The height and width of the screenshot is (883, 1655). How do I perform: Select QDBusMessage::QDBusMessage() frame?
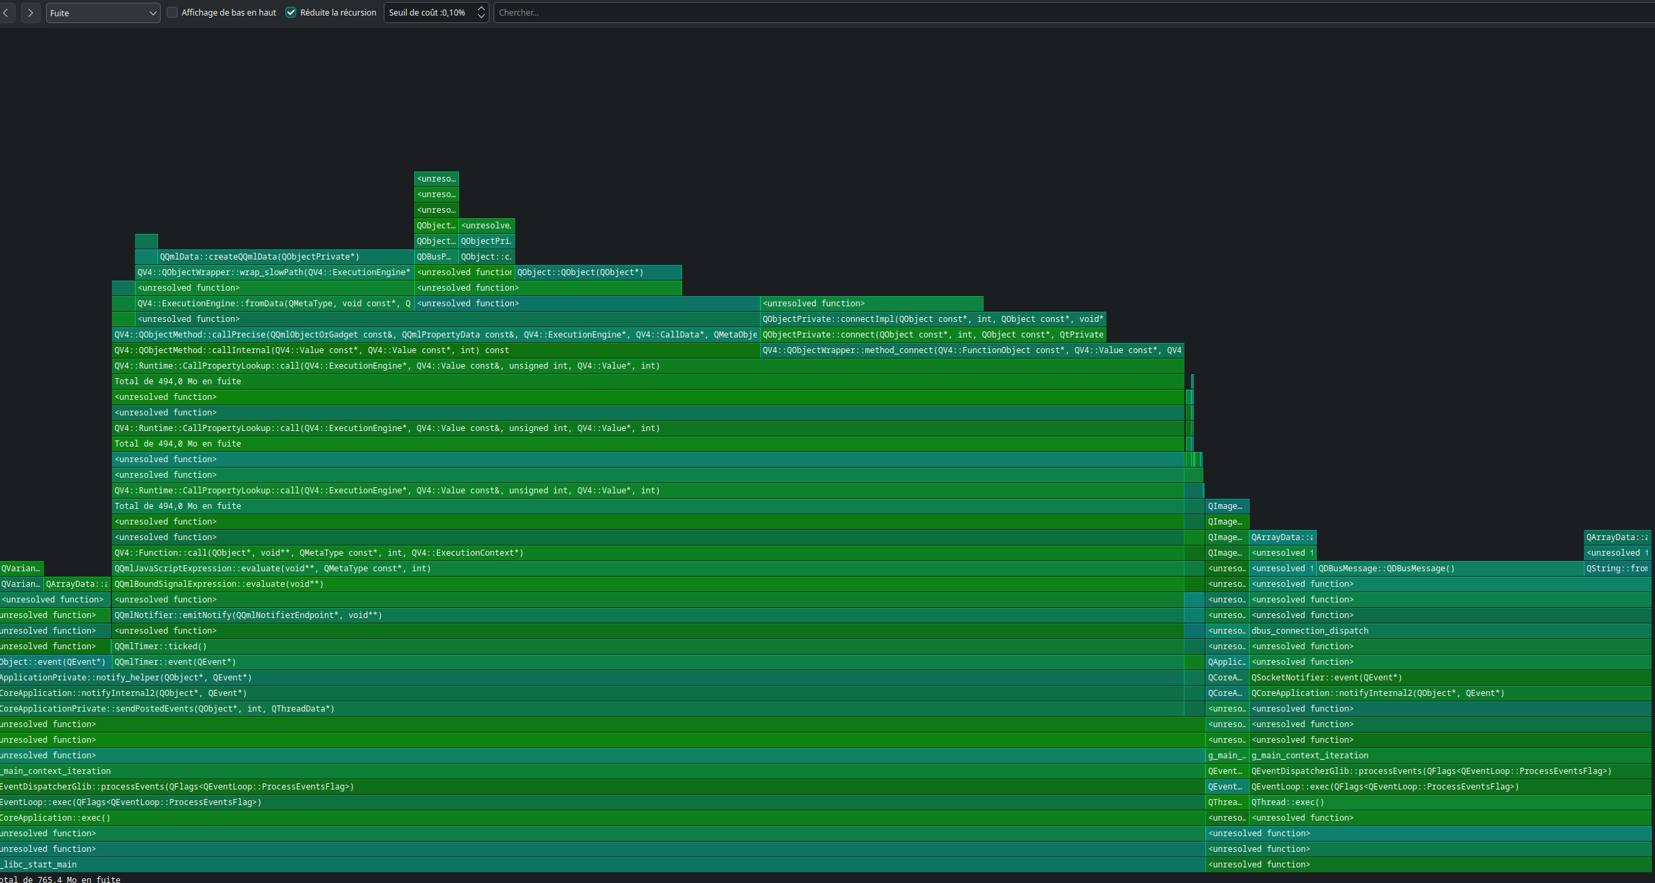point(1450,569)
